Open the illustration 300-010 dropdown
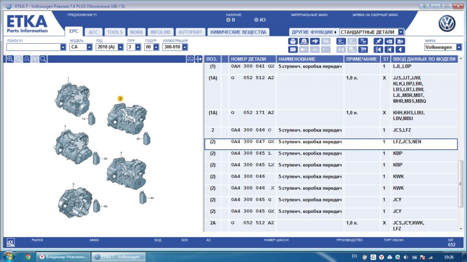Viewport: 467px width, 262px height. click(x=185, y=47)
